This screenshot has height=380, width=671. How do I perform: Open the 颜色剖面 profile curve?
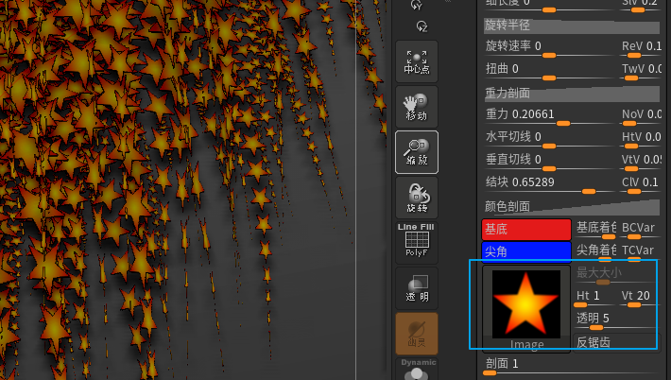572,207
